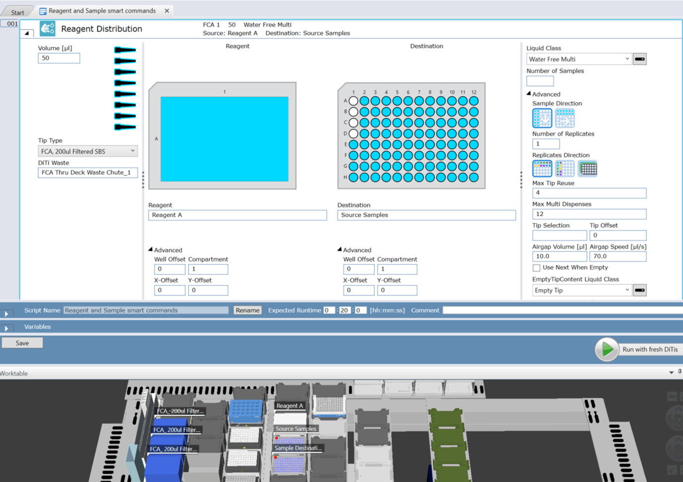
Task: Select the cyan Reagent trough well
Action: point(224,139)
